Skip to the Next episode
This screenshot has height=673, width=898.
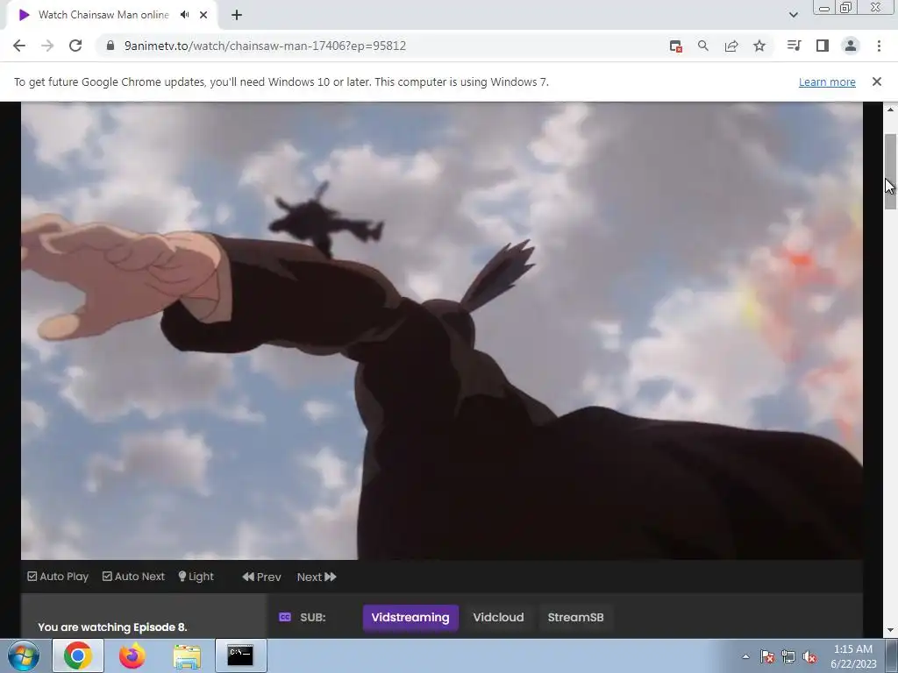tap(316, 577)
